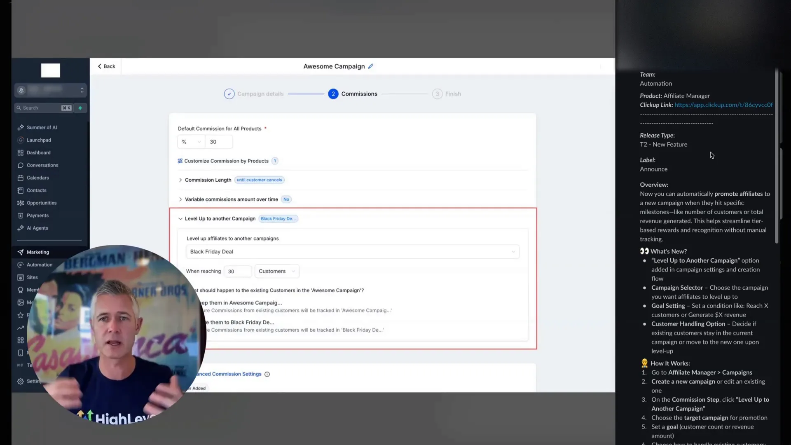This screenshot has height=445, width=791.
Task: Click the right panel's vertical scrollbar
Action: tap(777, 157)
